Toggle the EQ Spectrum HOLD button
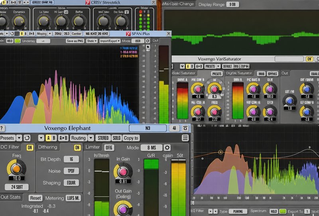 click(x=274, y=212)
